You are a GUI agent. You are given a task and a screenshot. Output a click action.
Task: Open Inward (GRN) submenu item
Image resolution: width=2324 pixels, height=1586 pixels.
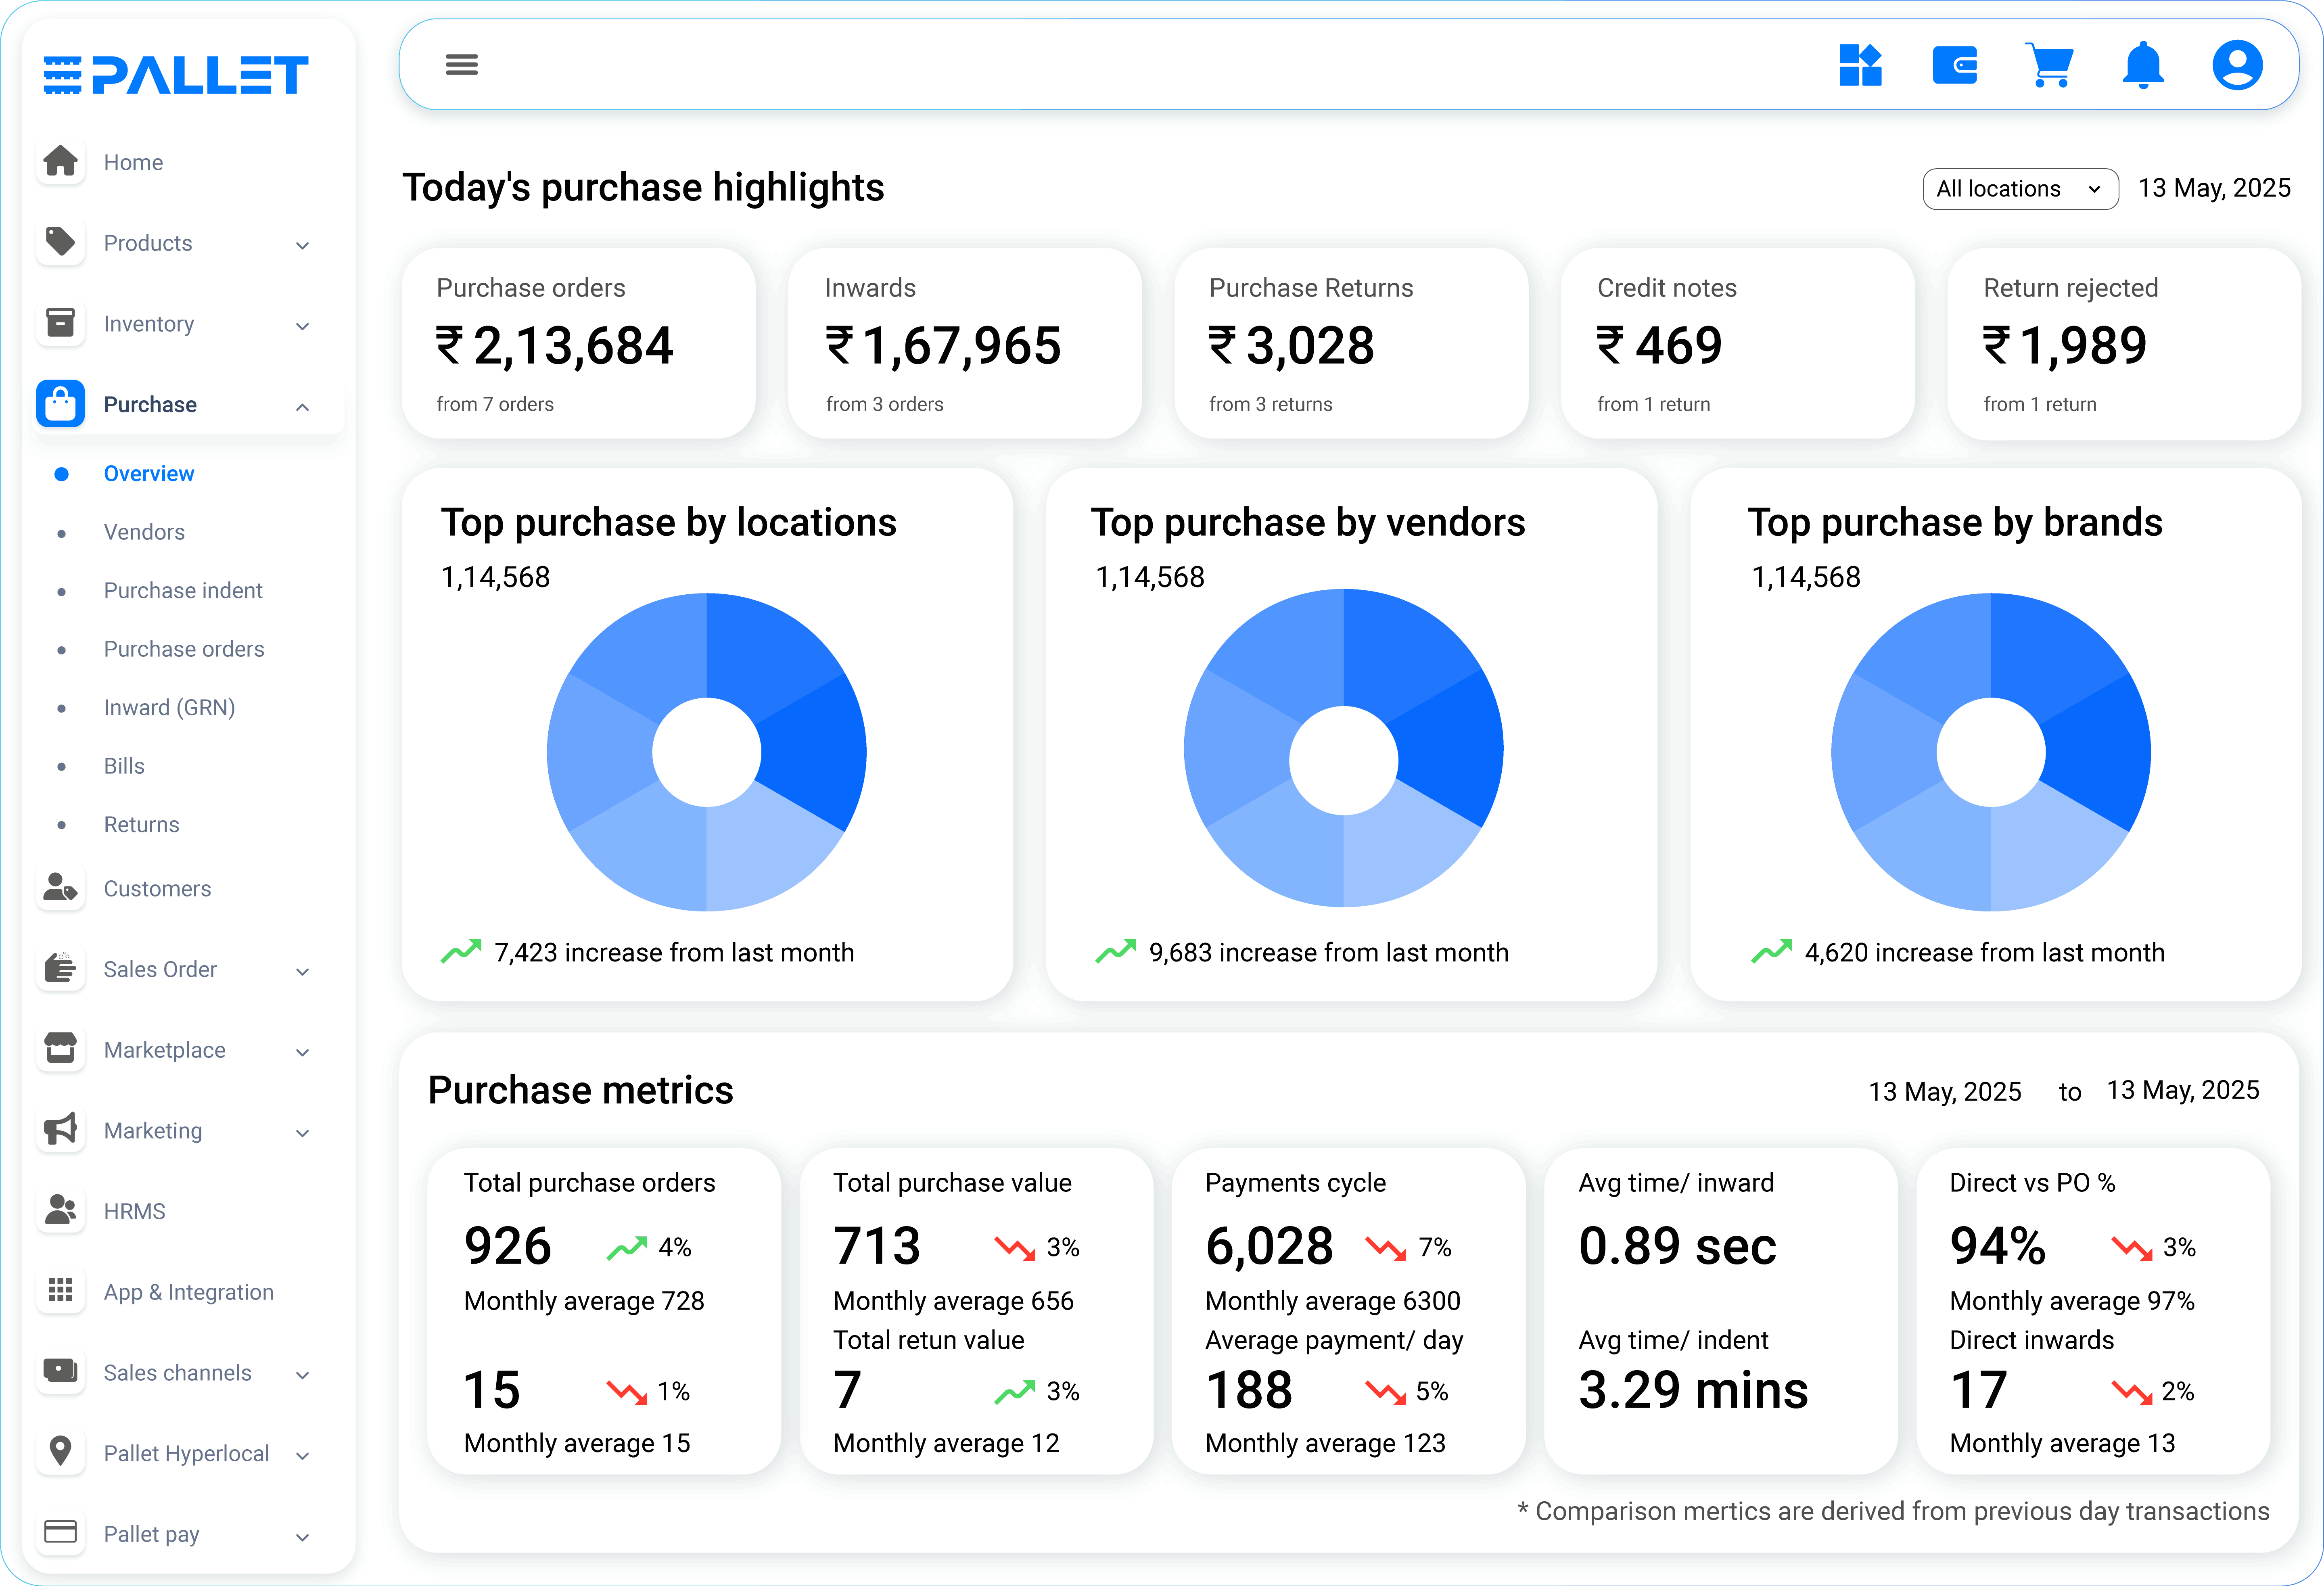pyautogui.click(x=169, y=708)
